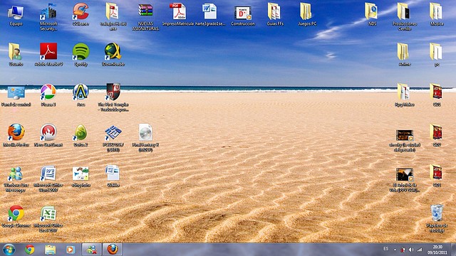The height and width of the screenshot is (256, 456).
Task: Click the Show desktop button
Action: (x=453, y=250)
